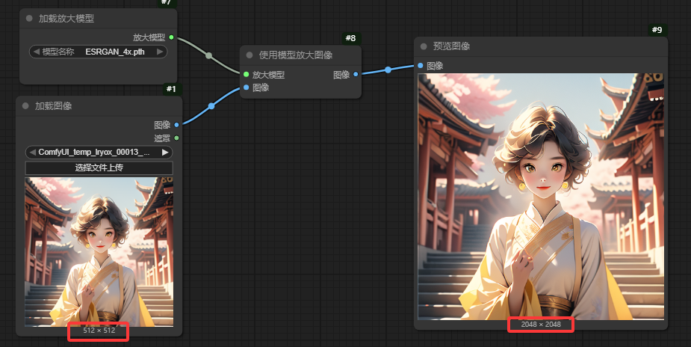The width and height of the screenshot is (691, 347).
Task: Collapse the 加载放大模型 node via its title dot
Action: click(x=29, y=18)
